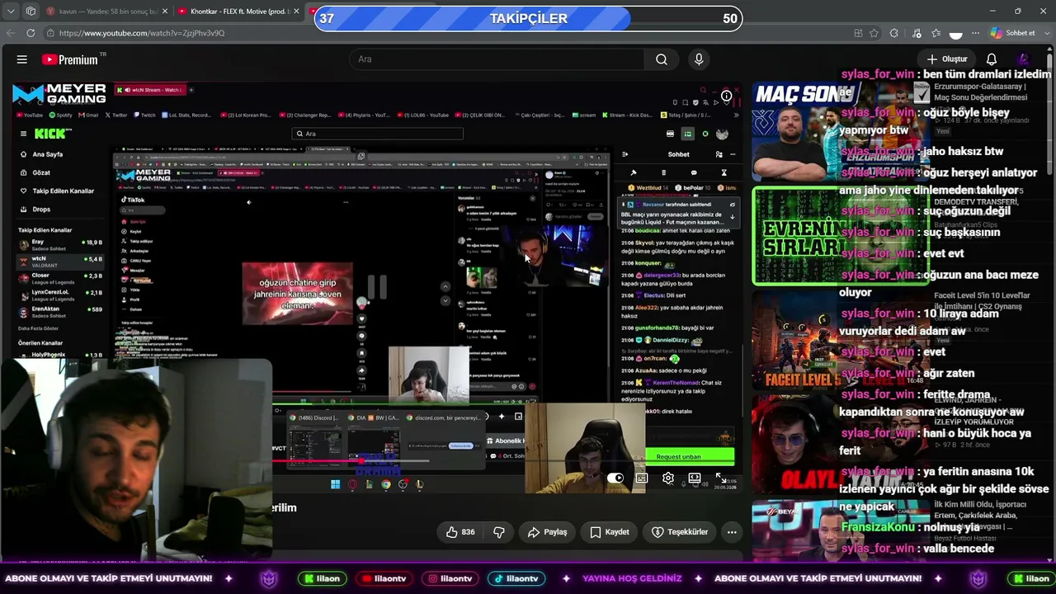Image resolution: width=1056 pixels, height=594 pixels.
Task: Open the Oluştur create menu
Action: coord(946,59)
